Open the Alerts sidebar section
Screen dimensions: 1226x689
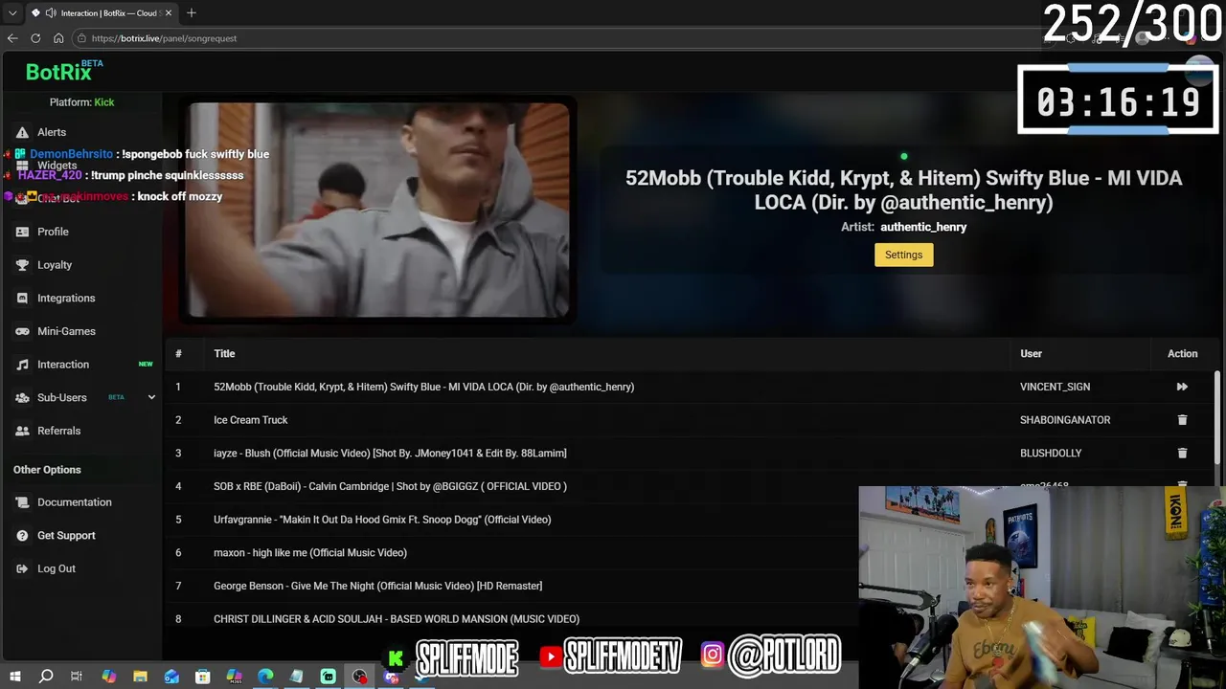52,132
